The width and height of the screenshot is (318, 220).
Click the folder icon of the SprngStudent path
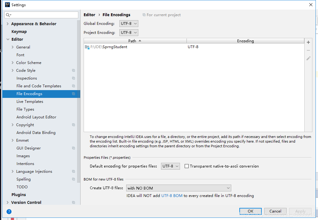click(87, 47)
